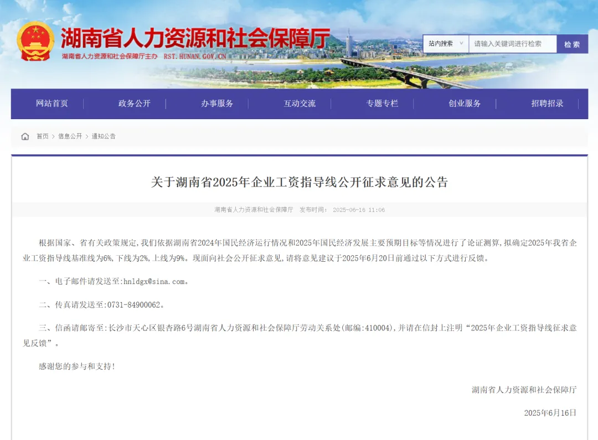The width and height of the screenshot is (598, 440).
Task: Click the 湖南省人力资源和社会保障厅 site title banner
Action: point(195,37)
